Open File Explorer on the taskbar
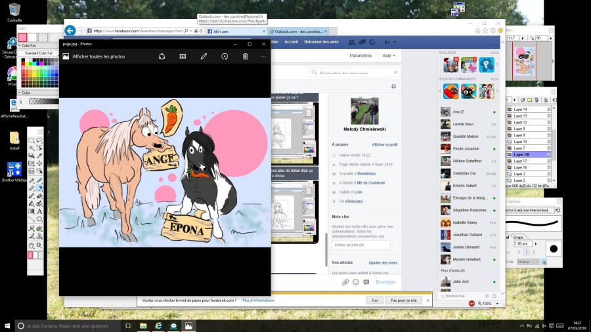 coord(143,325)
